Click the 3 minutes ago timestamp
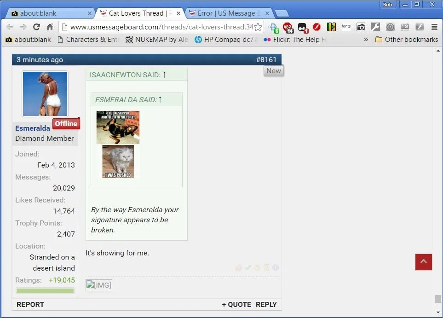443x318 pixels. pos(40,60)
